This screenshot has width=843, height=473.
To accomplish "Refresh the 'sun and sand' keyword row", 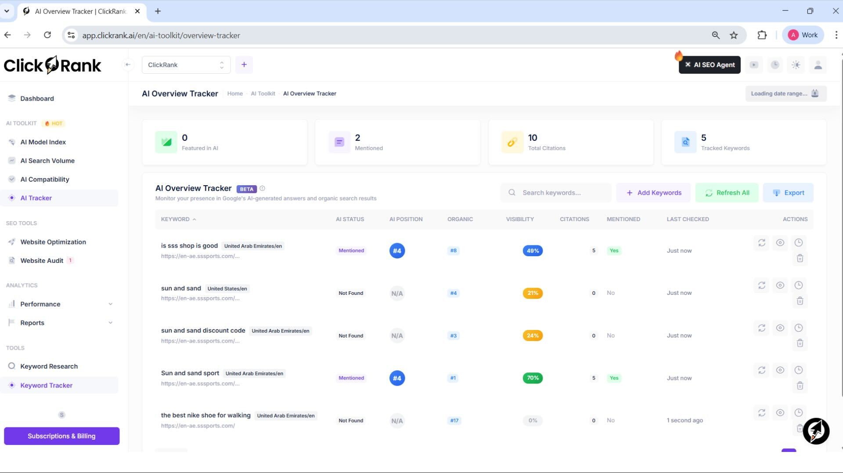I will click(762, 285).
